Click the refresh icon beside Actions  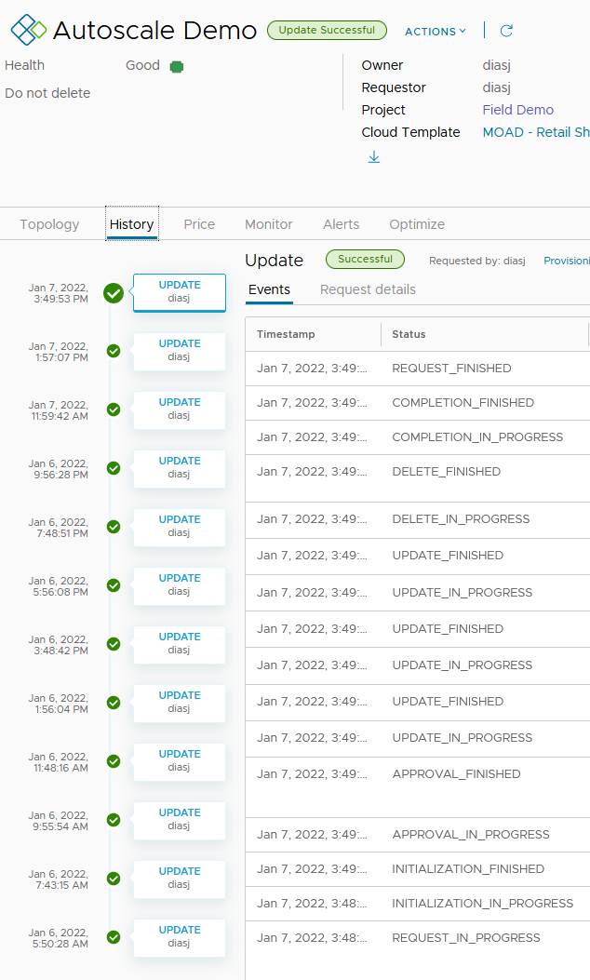coord(506,31)
